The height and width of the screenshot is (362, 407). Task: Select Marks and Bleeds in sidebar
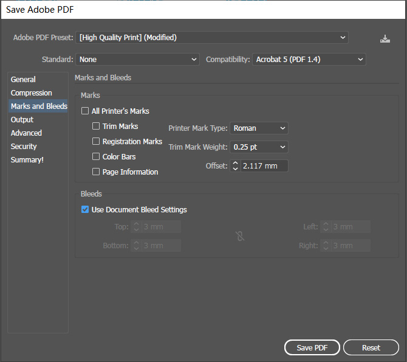pyautogui.click(x=38, y=106)
